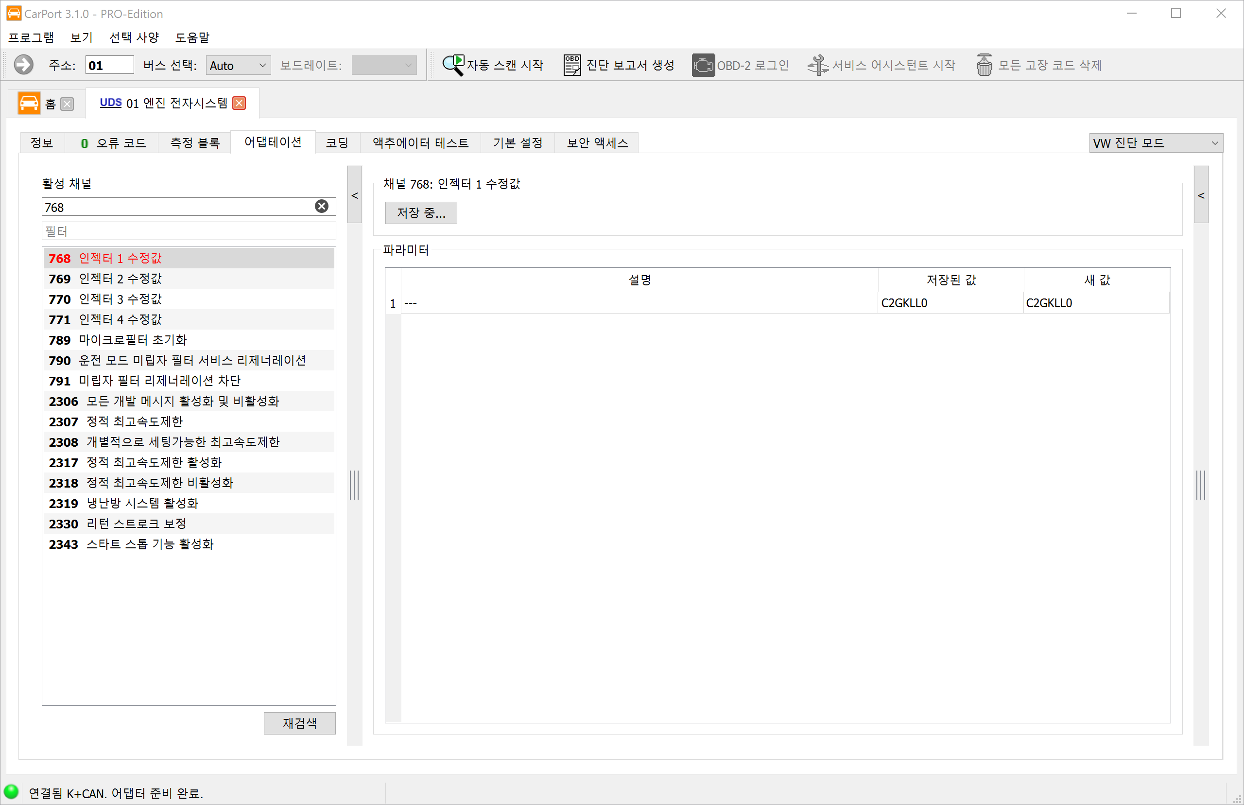The image size is (1244, 805).
Task: Select channel 2330 리턴 스트로크 보정
Action: click(x=189, y=523)
